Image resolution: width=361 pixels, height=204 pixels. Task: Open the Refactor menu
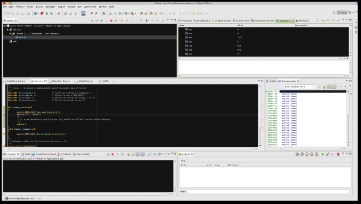(x=20, y=7)
